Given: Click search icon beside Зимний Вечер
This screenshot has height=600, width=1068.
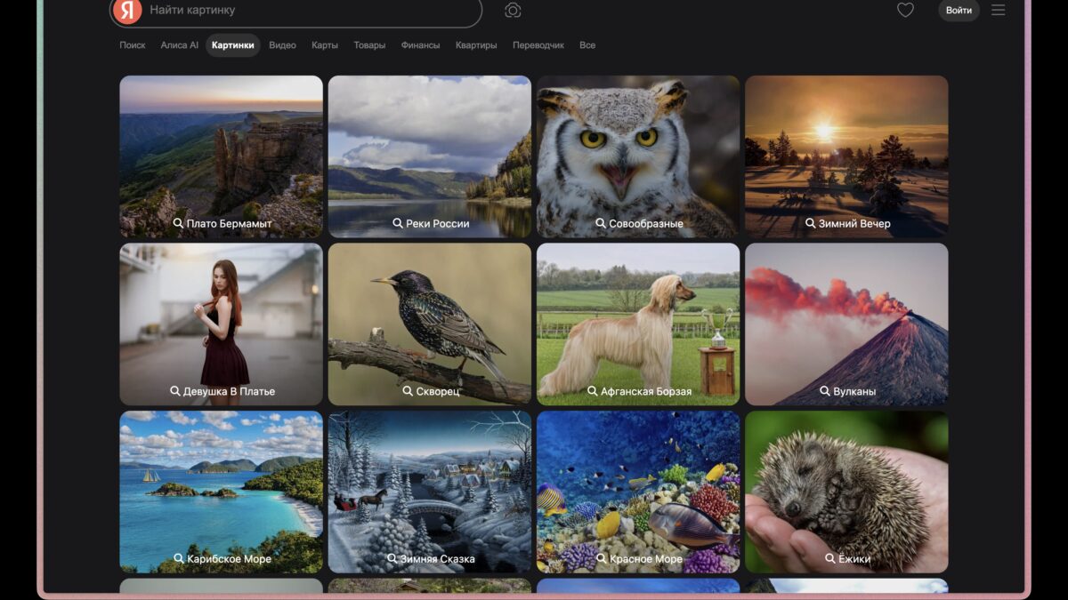Looking at the screenshot, I should click(810, 223).
